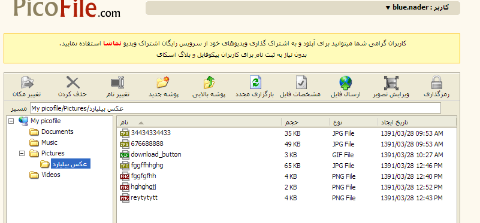Viewport: 480px width, 223px height.
Task: Sort by the حجم (size) column header
Action: [306, 123]
